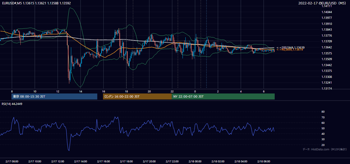
Task: Click the 2/17 08:00 bottom time label
Action: pyautogui.click(x=12, y=162)
